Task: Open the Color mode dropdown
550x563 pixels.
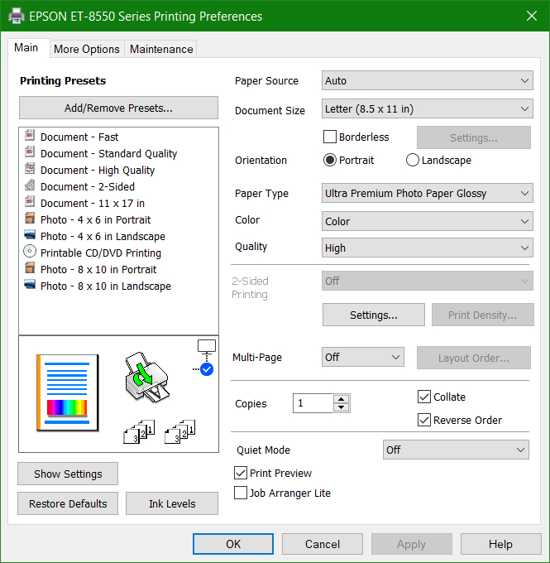Action: [428, 221]
